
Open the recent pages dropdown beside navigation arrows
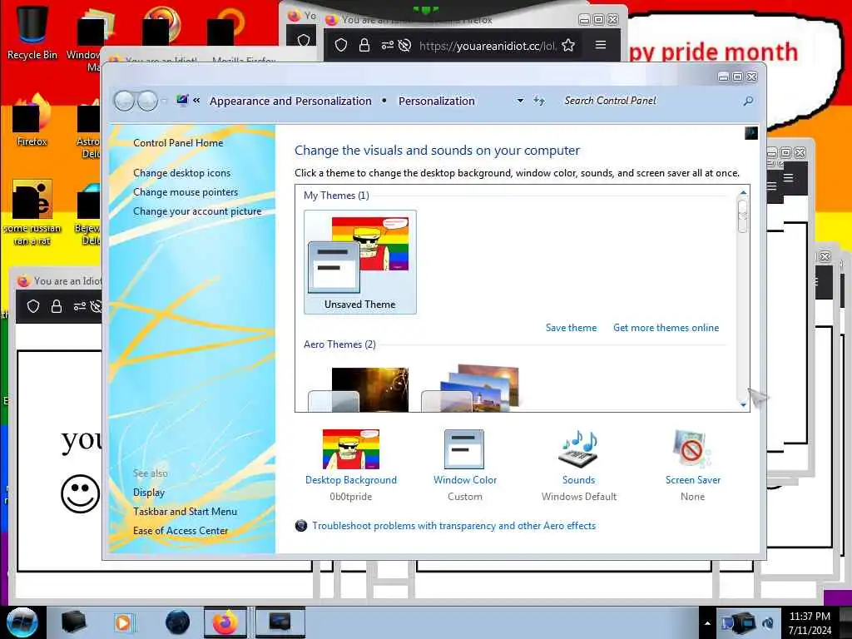(x=164, y=101)
